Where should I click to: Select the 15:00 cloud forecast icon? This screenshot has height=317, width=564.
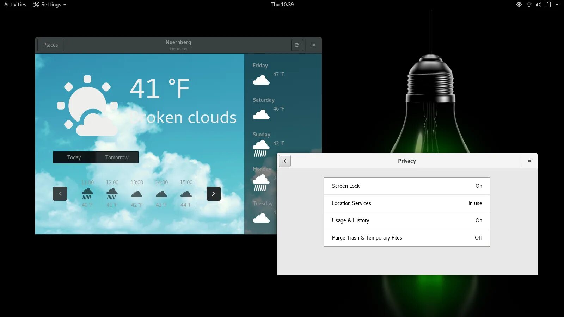point(186,194)
